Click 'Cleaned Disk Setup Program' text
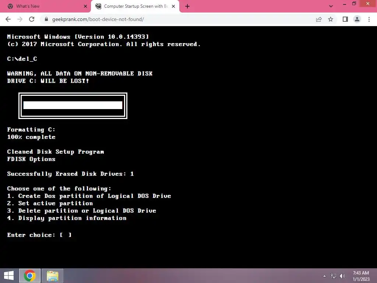Screen dimensions: 377x283 55,151
